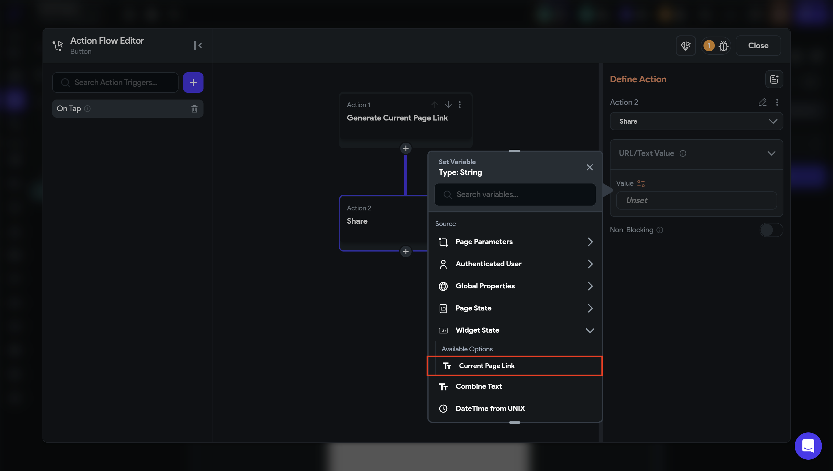Collapse the left triggers panel
The image size is (833, 471).
click(x=198, y=45)
